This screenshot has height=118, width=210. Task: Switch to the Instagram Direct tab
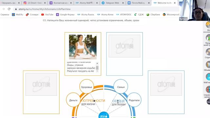click(34, 3)
